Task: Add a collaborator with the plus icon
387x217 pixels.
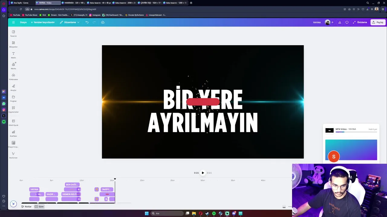Action: (x=332, y=22)
